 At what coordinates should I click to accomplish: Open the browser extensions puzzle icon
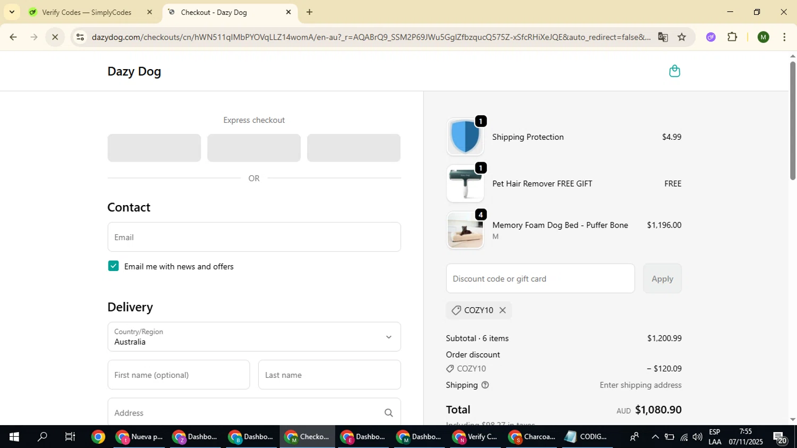coord(732,37)
